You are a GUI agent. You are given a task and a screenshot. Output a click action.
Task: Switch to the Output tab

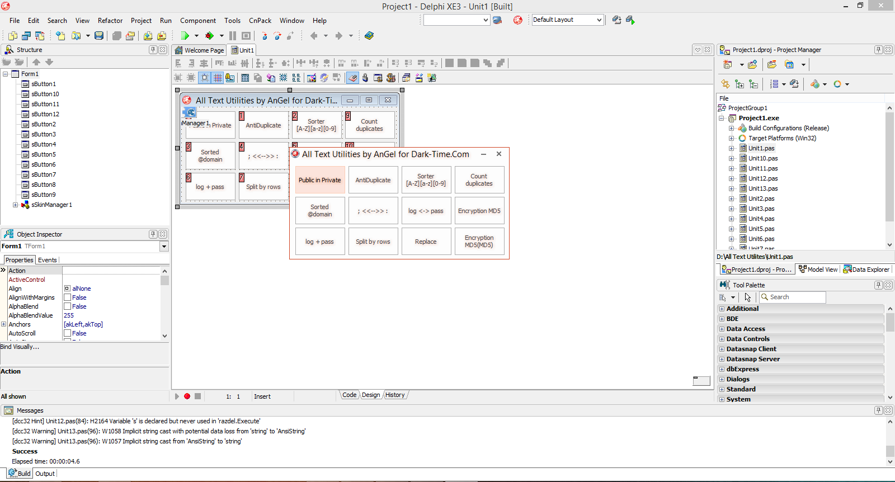click(45, 474)
